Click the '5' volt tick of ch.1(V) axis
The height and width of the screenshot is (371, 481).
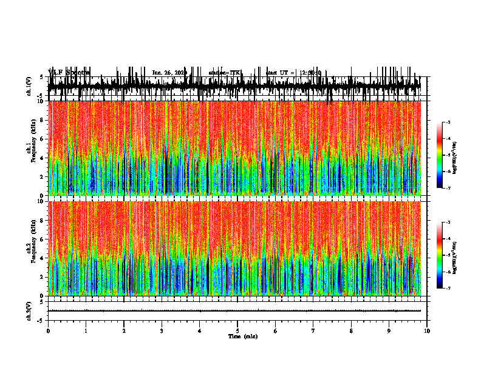(x=41, y=78)
